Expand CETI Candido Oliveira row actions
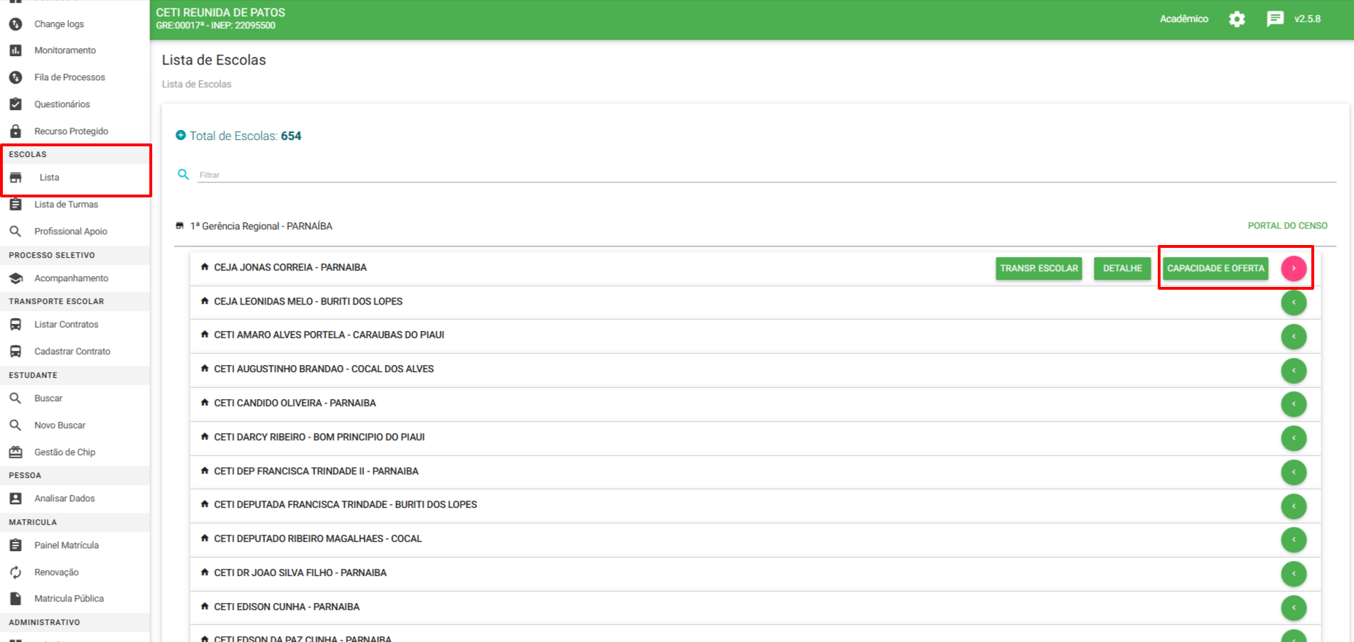 (x=1294, y=404)
